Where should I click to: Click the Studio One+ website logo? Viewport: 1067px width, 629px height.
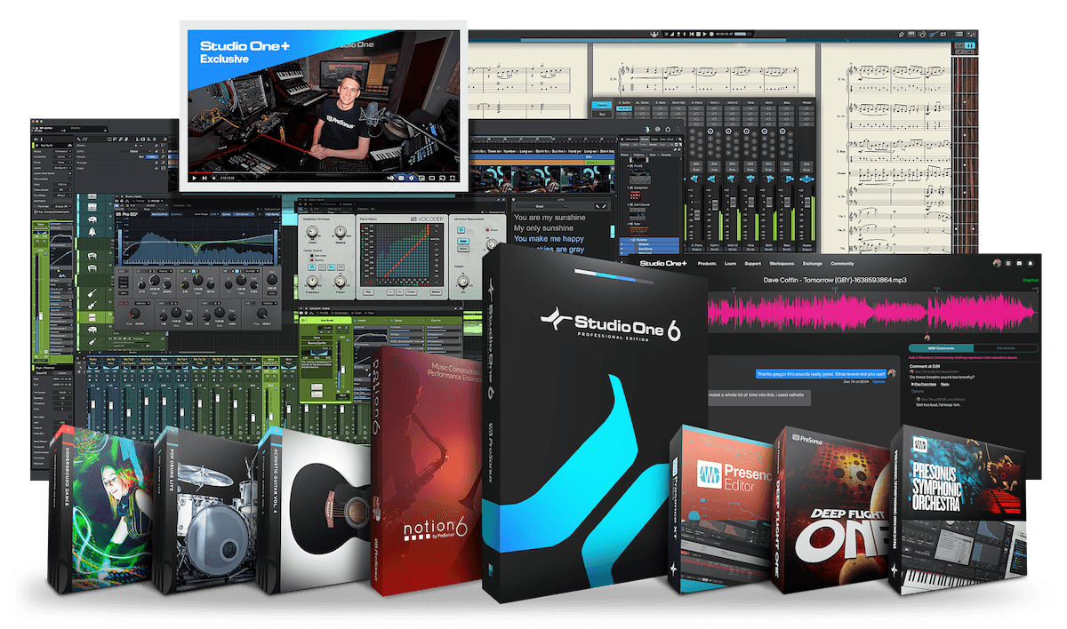pyautogui.click(x=663, y=263)
